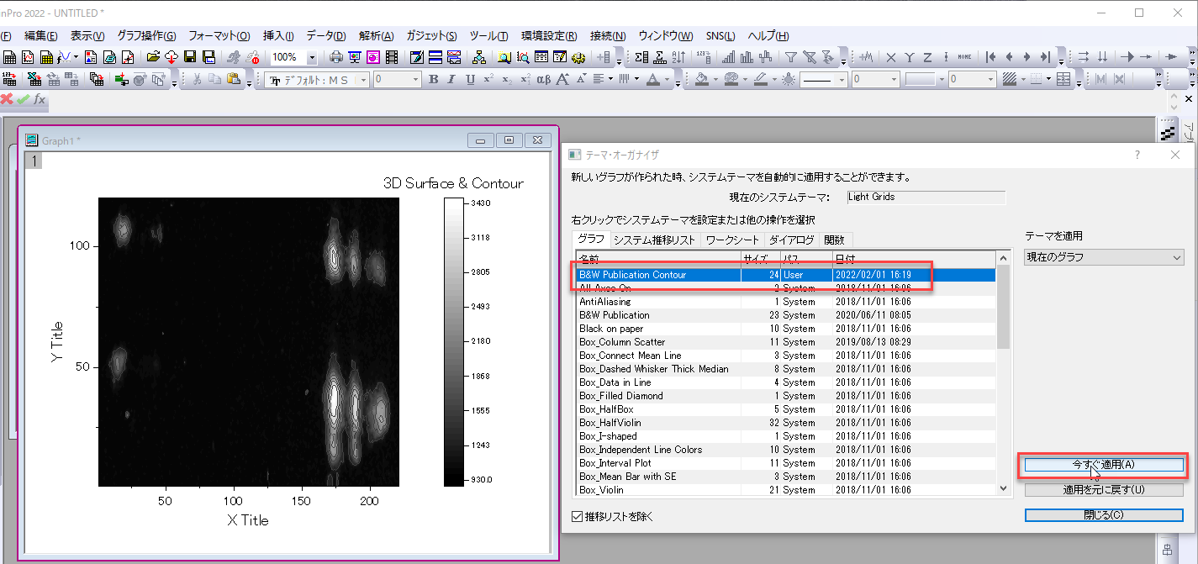The width and height of the screenshot is (1198, 564).
Task: Switch to システム推移リスト tab
Action: [654, 240]
